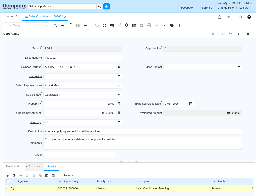Switch to the Home (13) tab

pyautogui.click(x=12, y=17)
